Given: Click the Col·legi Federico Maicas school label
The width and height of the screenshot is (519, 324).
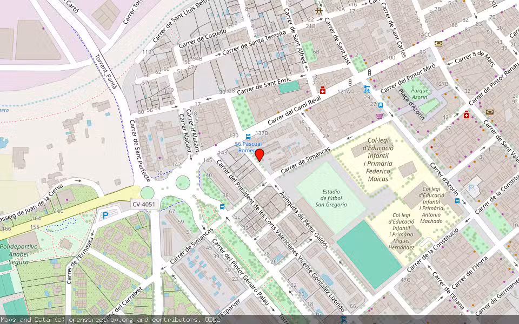Looking at the screenshot, I should coord(379,160).
